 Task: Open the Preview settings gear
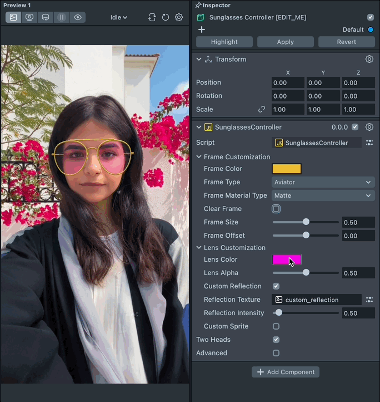tap(179, 17)
